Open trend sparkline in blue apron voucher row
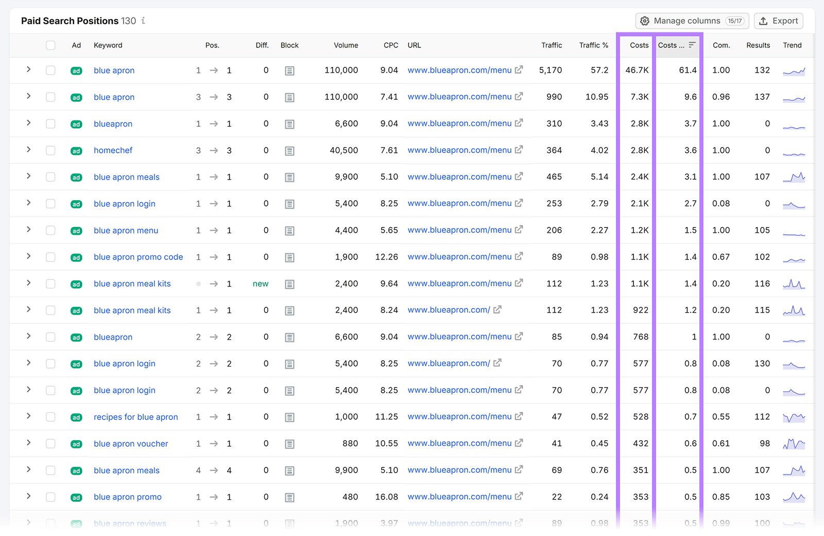This screenshot has width=824, height=536. click(x=794, y=443)
